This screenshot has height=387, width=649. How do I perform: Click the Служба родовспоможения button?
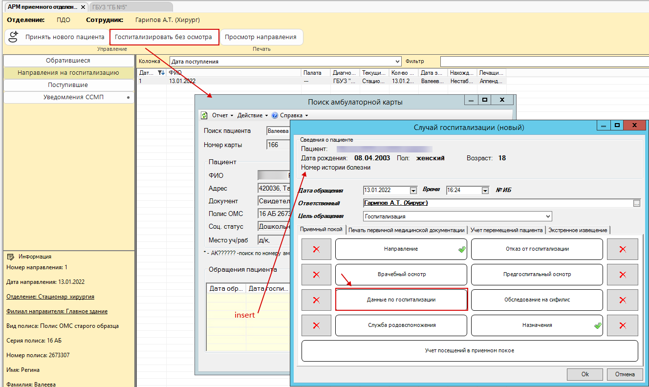401,325
